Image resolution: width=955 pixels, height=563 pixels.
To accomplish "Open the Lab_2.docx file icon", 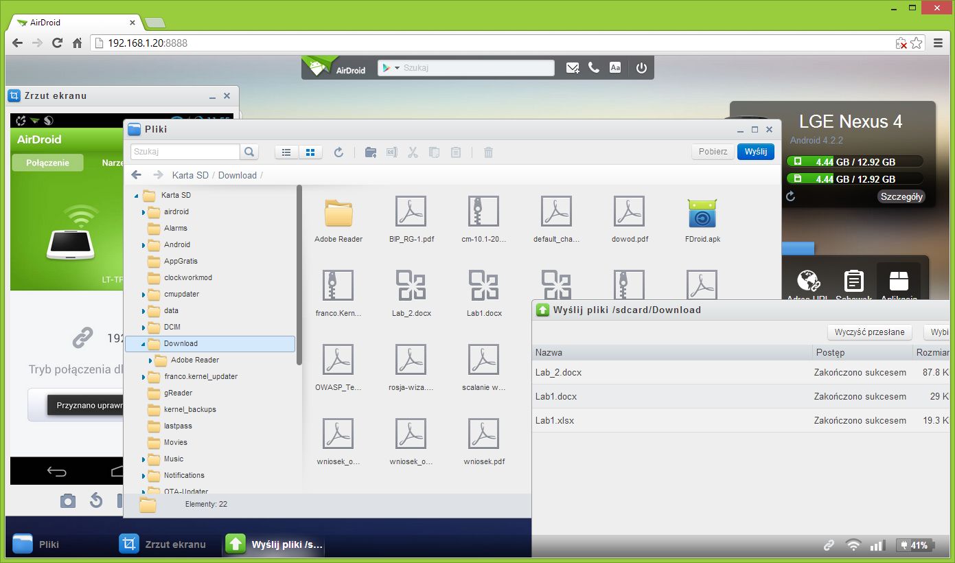I will 411,285.
